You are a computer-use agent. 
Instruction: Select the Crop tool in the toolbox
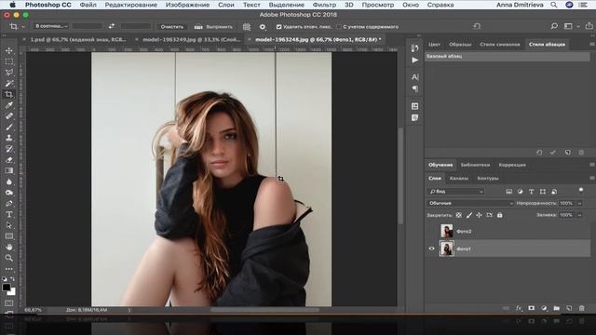click(x=9, y=94)
